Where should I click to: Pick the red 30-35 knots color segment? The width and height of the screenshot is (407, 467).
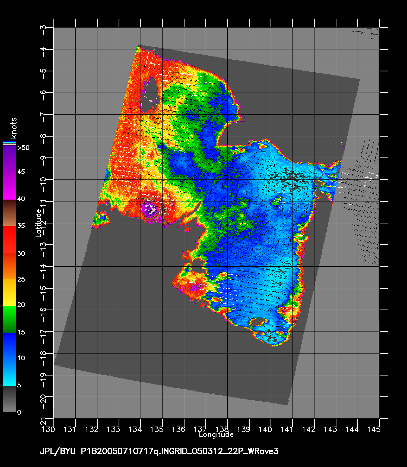pyautogui.click(x=9, y=240)
